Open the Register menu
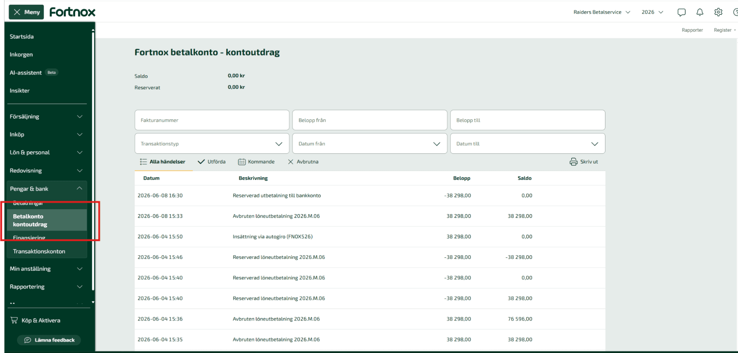Image resolution: width=738 pixels, height=353 pixels. [724, 30]
